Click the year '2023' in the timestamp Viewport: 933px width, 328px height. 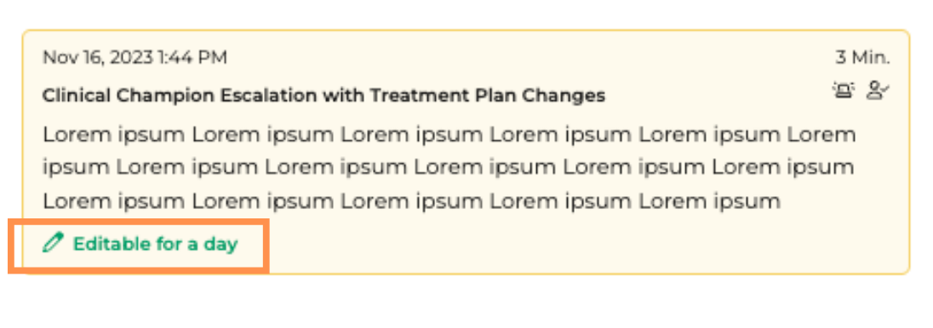click(135, 58)
